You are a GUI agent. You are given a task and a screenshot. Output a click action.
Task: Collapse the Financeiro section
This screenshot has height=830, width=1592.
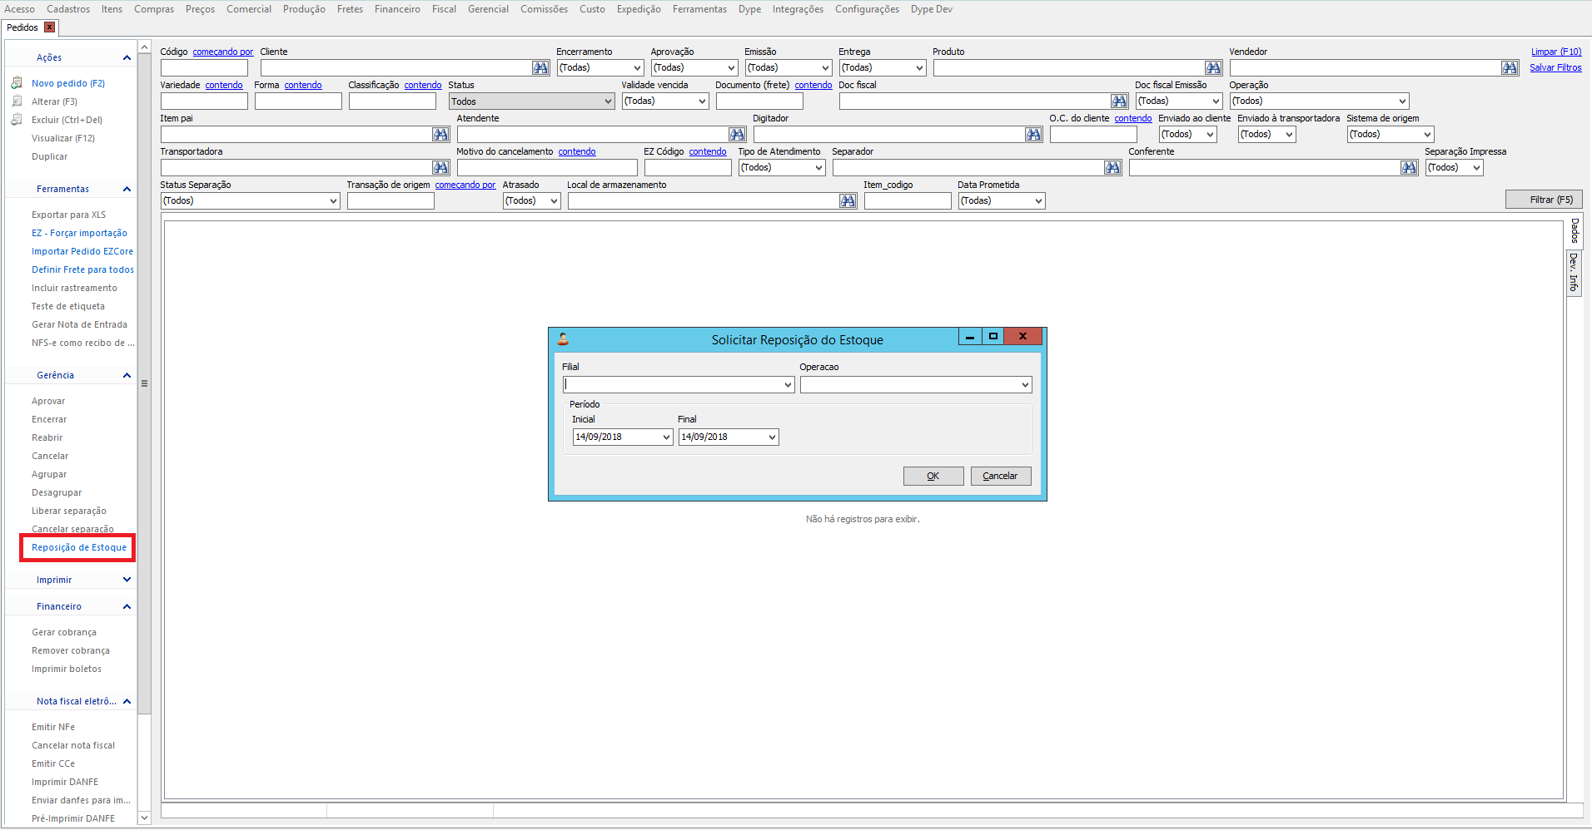tap(127, 606)
